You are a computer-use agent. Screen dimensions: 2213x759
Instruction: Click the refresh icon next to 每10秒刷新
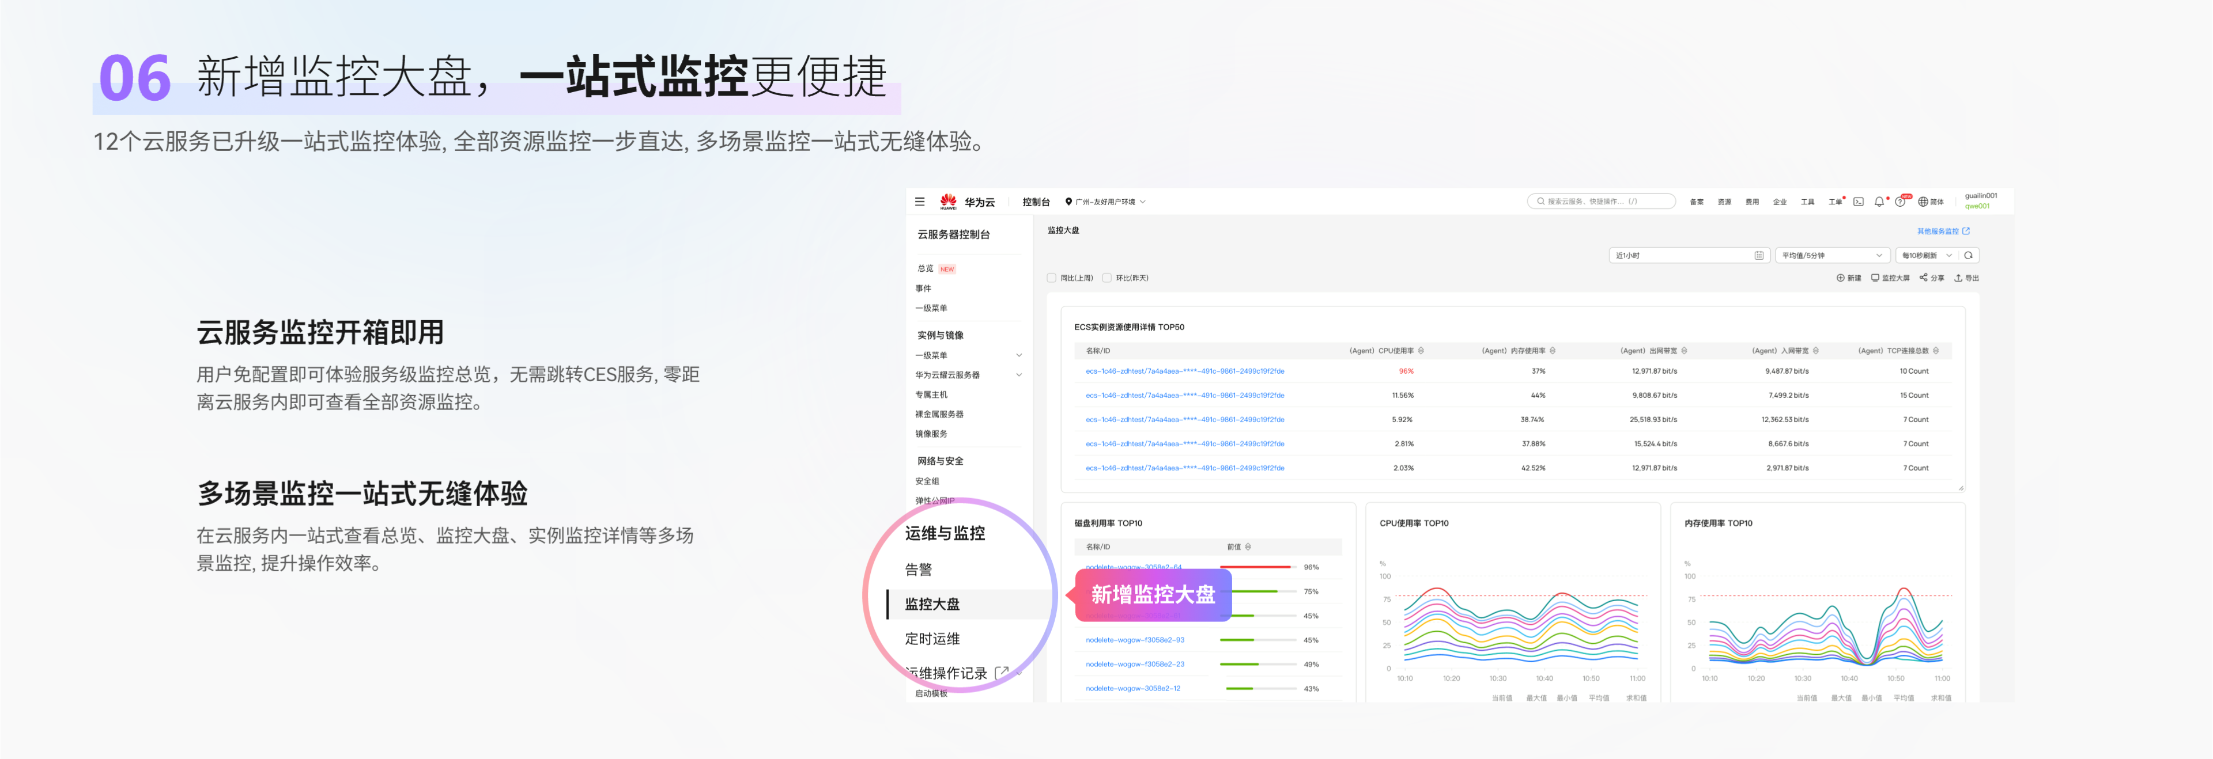pyautogui.click(x=1968, y=255)
